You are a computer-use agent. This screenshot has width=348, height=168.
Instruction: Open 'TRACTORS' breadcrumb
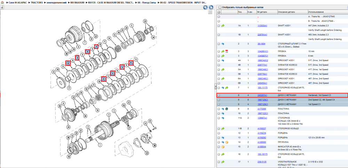[x=37, y=3]
